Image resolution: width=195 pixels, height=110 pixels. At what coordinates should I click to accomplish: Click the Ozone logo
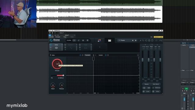click(55, 40)
